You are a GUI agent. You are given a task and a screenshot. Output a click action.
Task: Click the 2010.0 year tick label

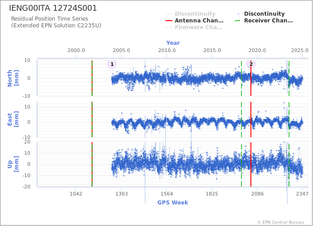pyautogui.click(x=167, y=50)
